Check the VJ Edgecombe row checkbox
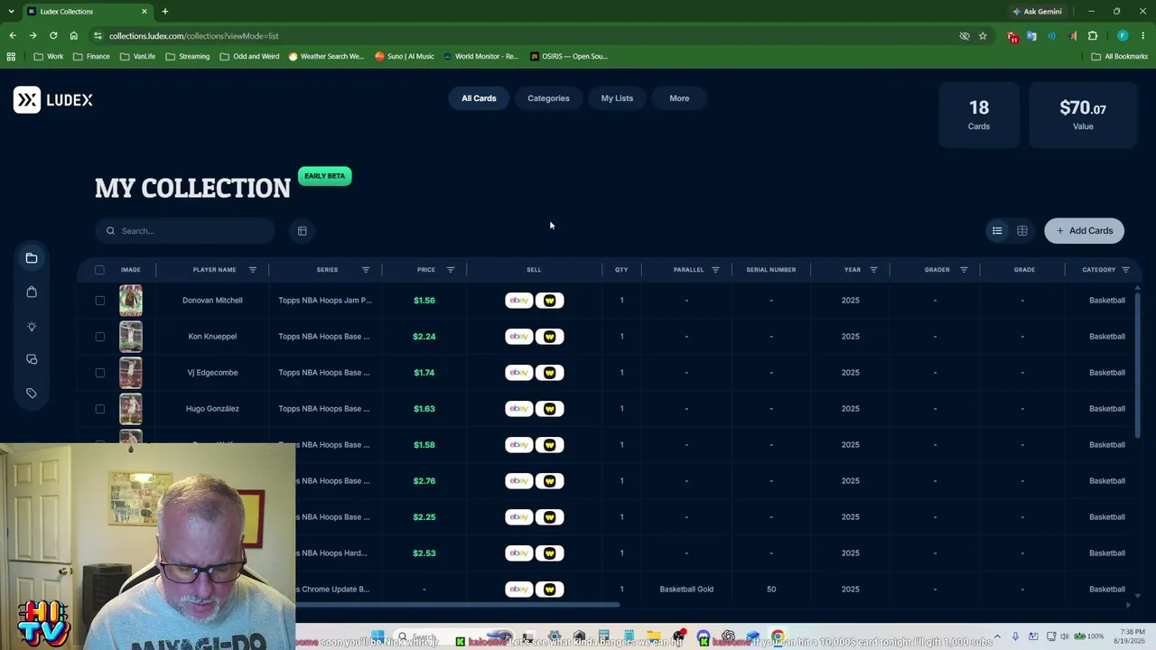Viewport: 1156px width, 650px height. pyautogui.click(x=99, y=373)
